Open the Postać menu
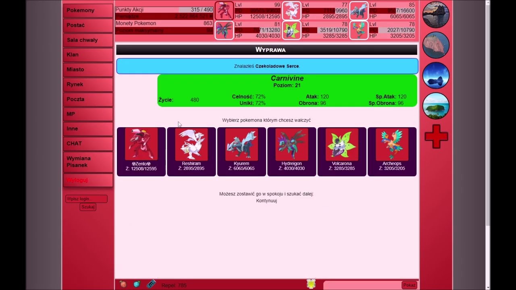516x290 pixels. [88, 25]
